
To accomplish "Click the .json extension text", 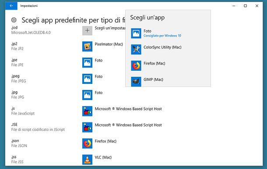I will 15,140.
